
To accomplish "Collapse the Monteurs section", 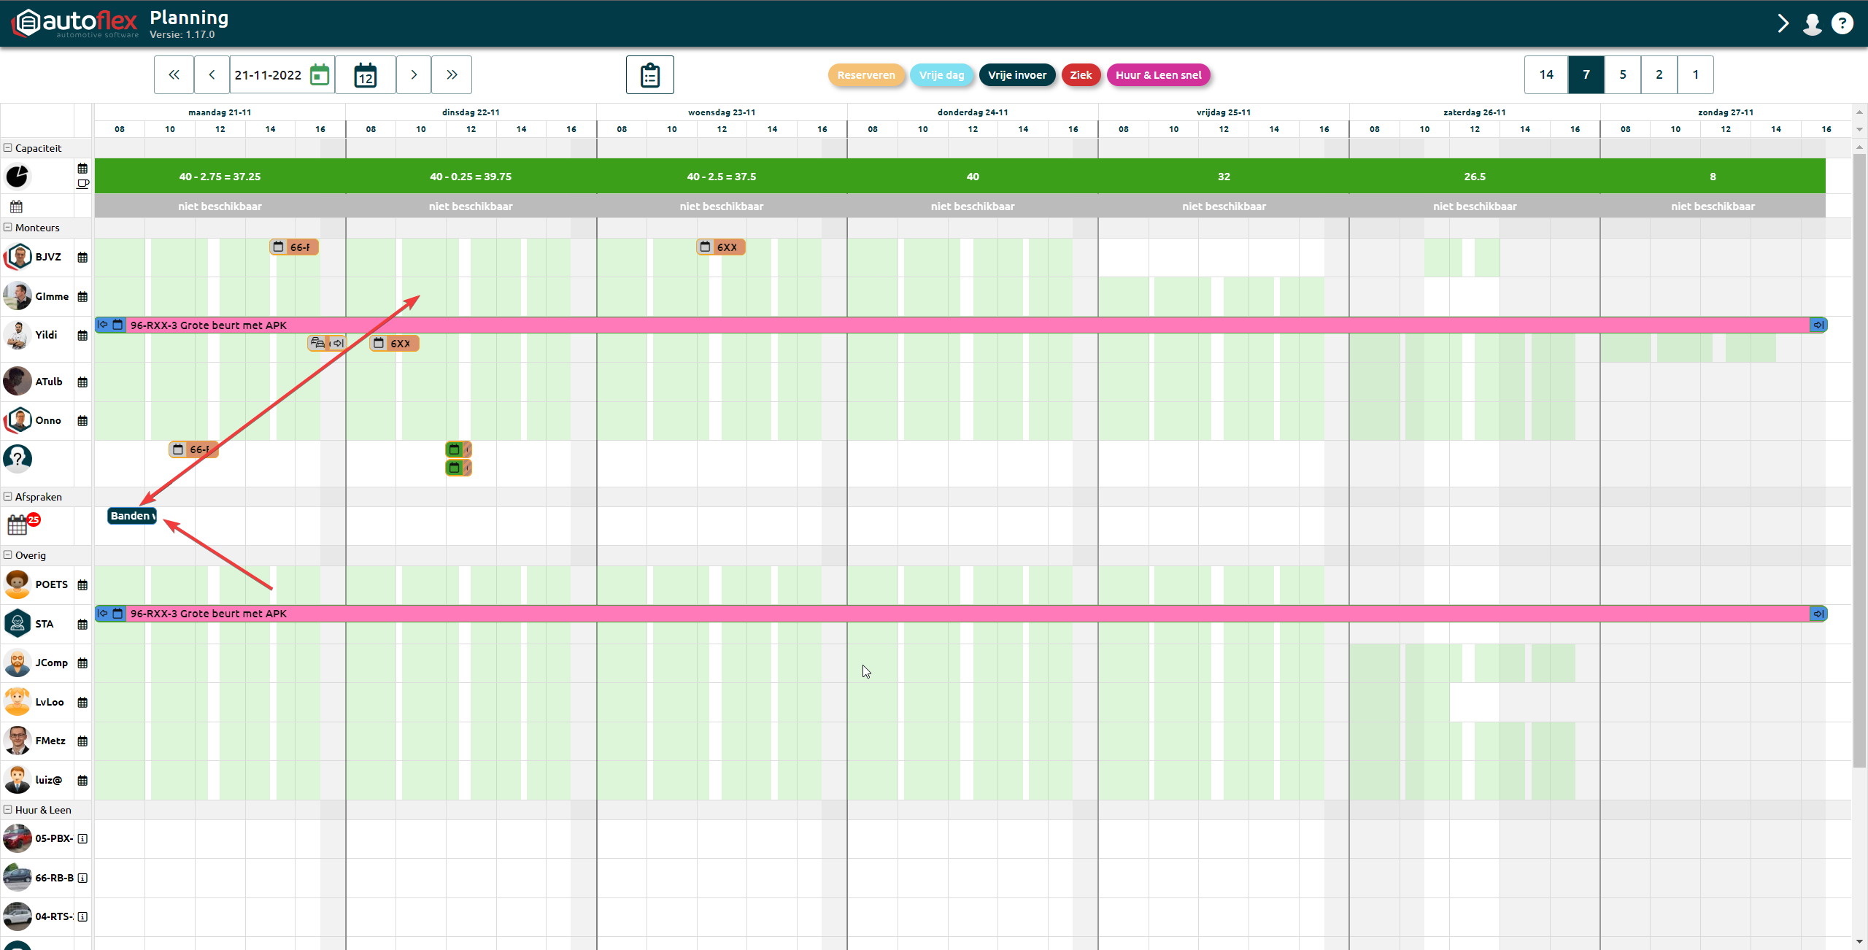I will click(x=8, y=227).
